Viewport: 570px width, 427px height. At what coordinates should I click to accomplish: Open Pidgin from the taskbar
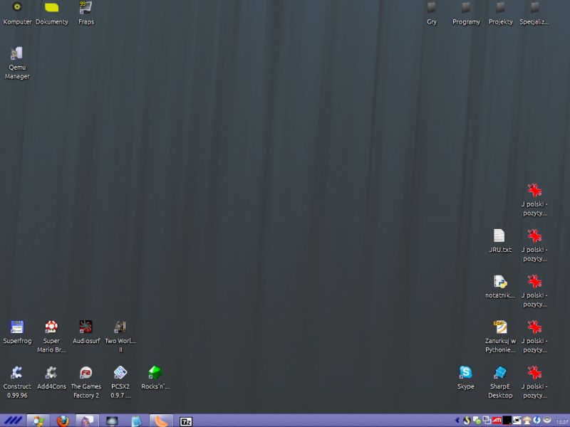(87, 421)
